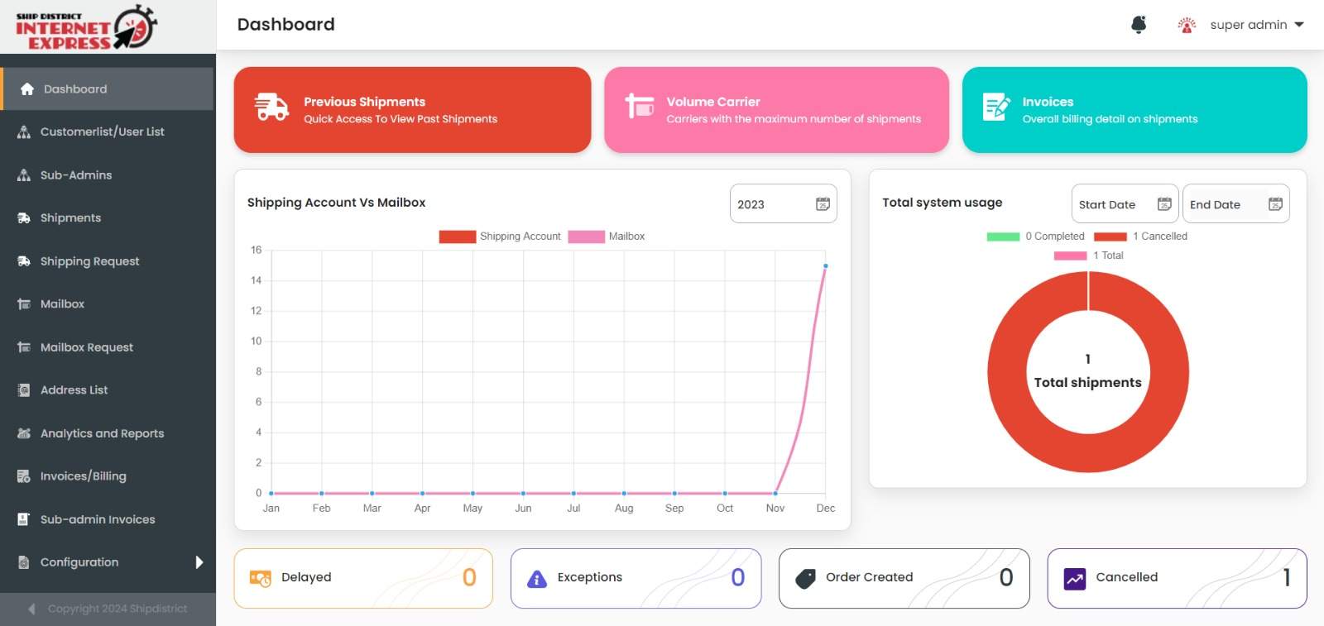Screen dimensions: 1324x626
Task: Click the truck icon on Previous Shipments
Action: [x=271, y=108]
